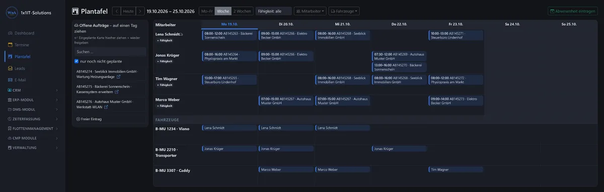This screenshot has width=604, height=192.
Task: Add Fähigkeit for Lena Schmidt
Action: point(165,40)
